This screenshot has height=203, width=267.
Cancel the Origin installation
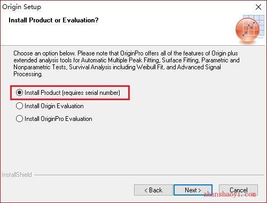[x=238, y=190]
